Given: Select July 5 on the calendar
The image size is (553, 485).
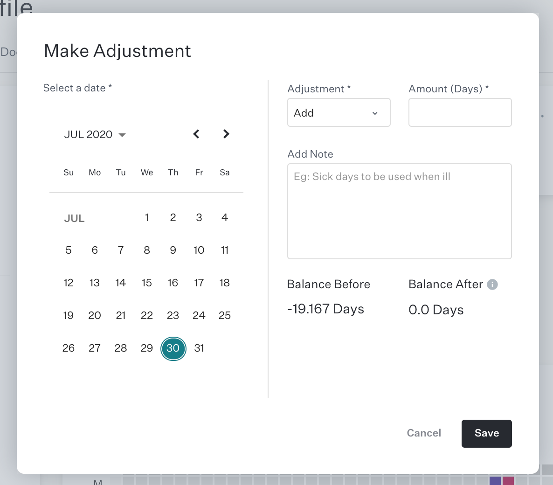Looking at the screenshot, I should [x=69, y=250].
